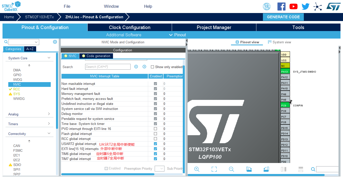This screenshot has width=343, height=179.
Task: Switch to Clock Configuration tab
Action: (x=130, y=27)
